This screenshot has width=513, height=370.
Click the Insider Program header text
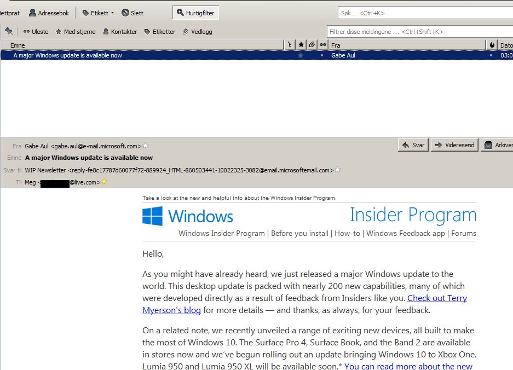[413, 215]
